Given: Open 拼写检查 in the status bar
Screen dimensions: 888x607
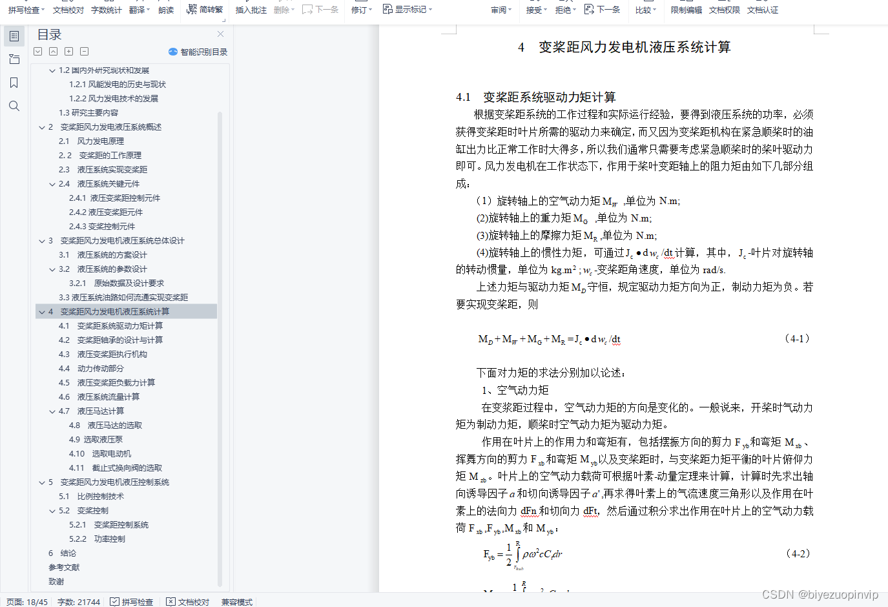Looking at the screenshot, I should point(132,602).
